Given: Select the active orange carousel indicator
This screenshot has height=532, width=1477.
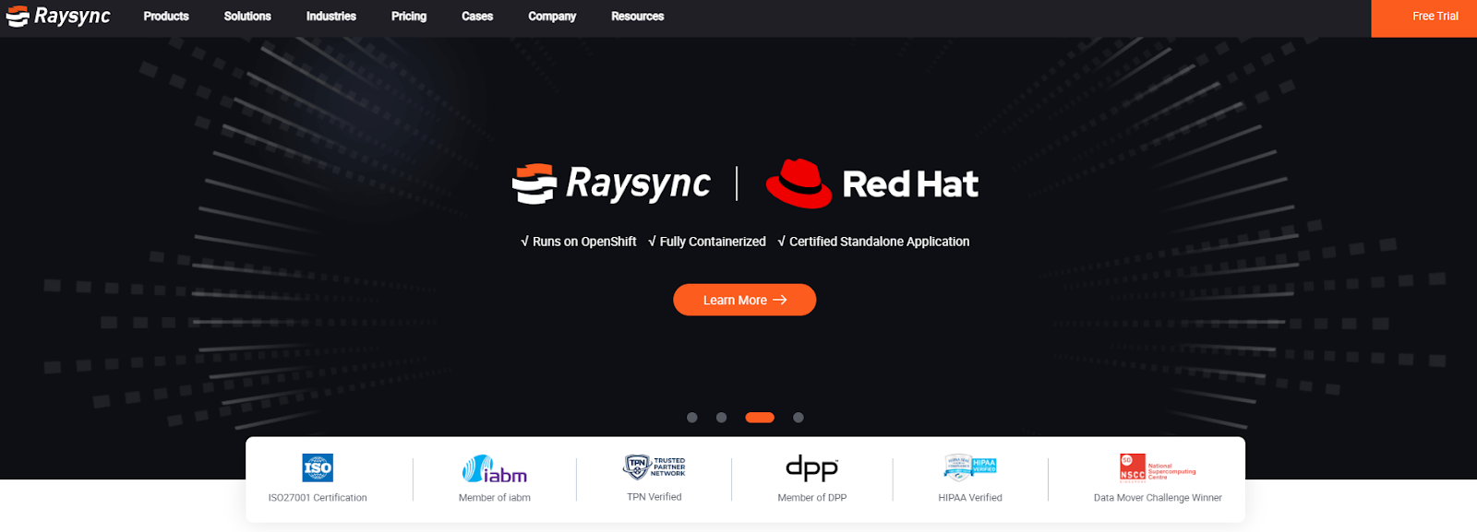Looking at the screenshot, I should tap(760, 418).
